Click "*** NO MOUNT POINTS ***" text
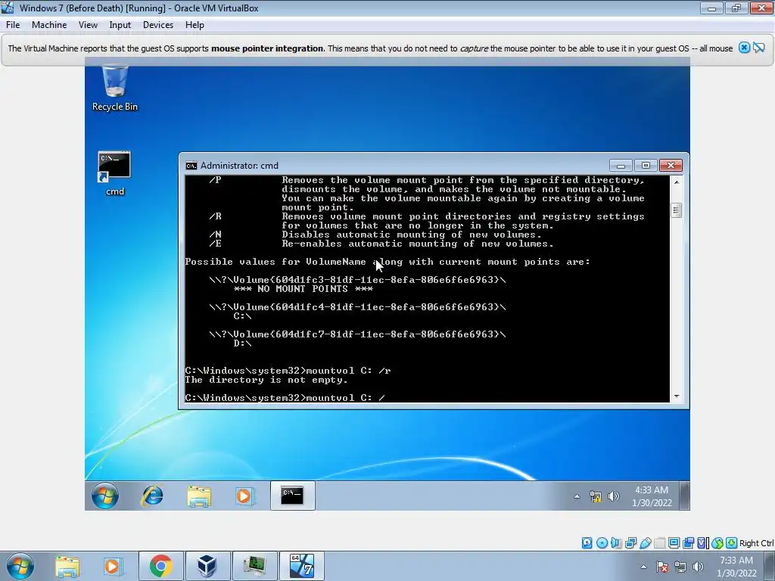The height and width of the screenshot is (581, 775). tap(303, 289)
